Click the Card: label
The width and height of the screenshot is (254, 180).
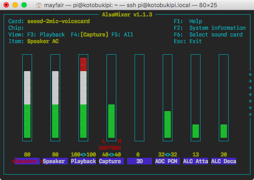click(16, 21)
